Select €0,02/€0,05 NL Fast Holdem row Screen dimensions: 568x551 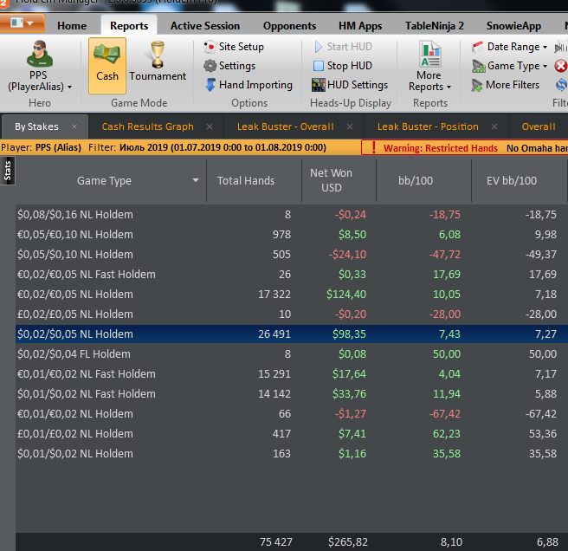292,274
